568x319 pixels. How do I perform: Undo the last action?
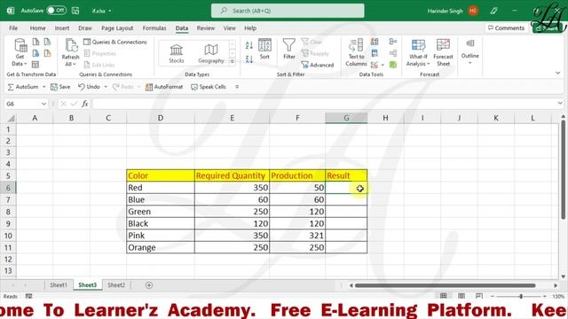point(89,87)
